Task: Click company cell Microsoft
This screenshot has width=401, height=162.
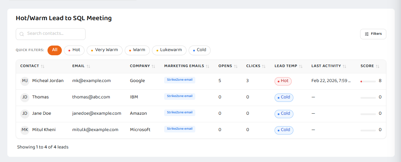Action: [x=140, y=130]
